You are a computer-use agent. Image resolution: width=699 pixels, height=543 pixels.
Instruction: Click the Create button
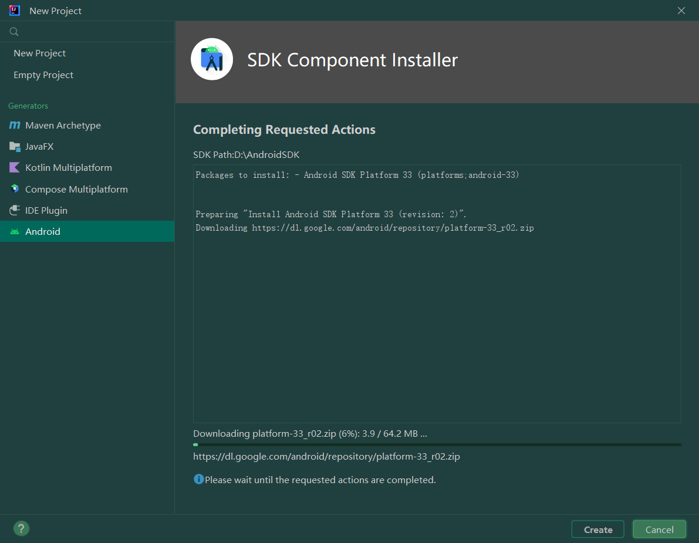click(598, 529)
